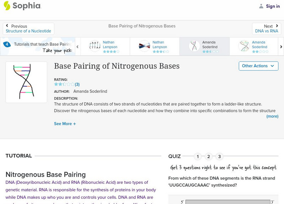This screenshot has width=284, height=204.
Task: Click the Sign in user icon
Action: (x=261, y=6)
